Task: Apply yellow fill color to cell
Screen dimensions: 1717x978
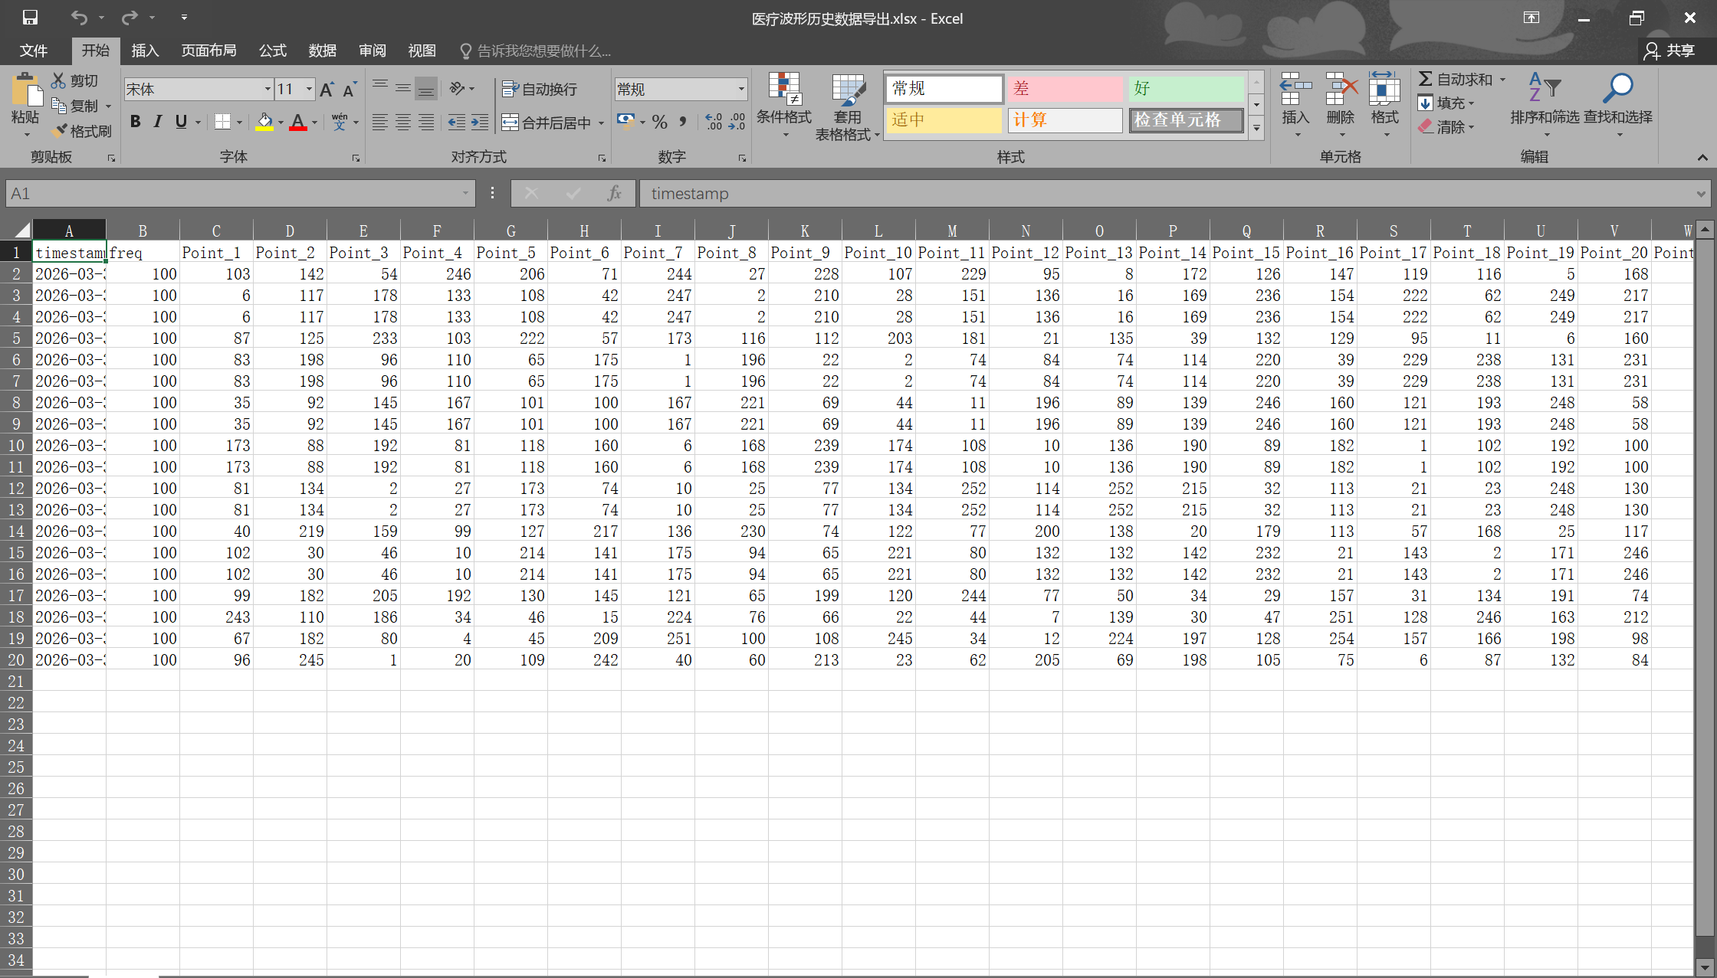Action: 264,122
